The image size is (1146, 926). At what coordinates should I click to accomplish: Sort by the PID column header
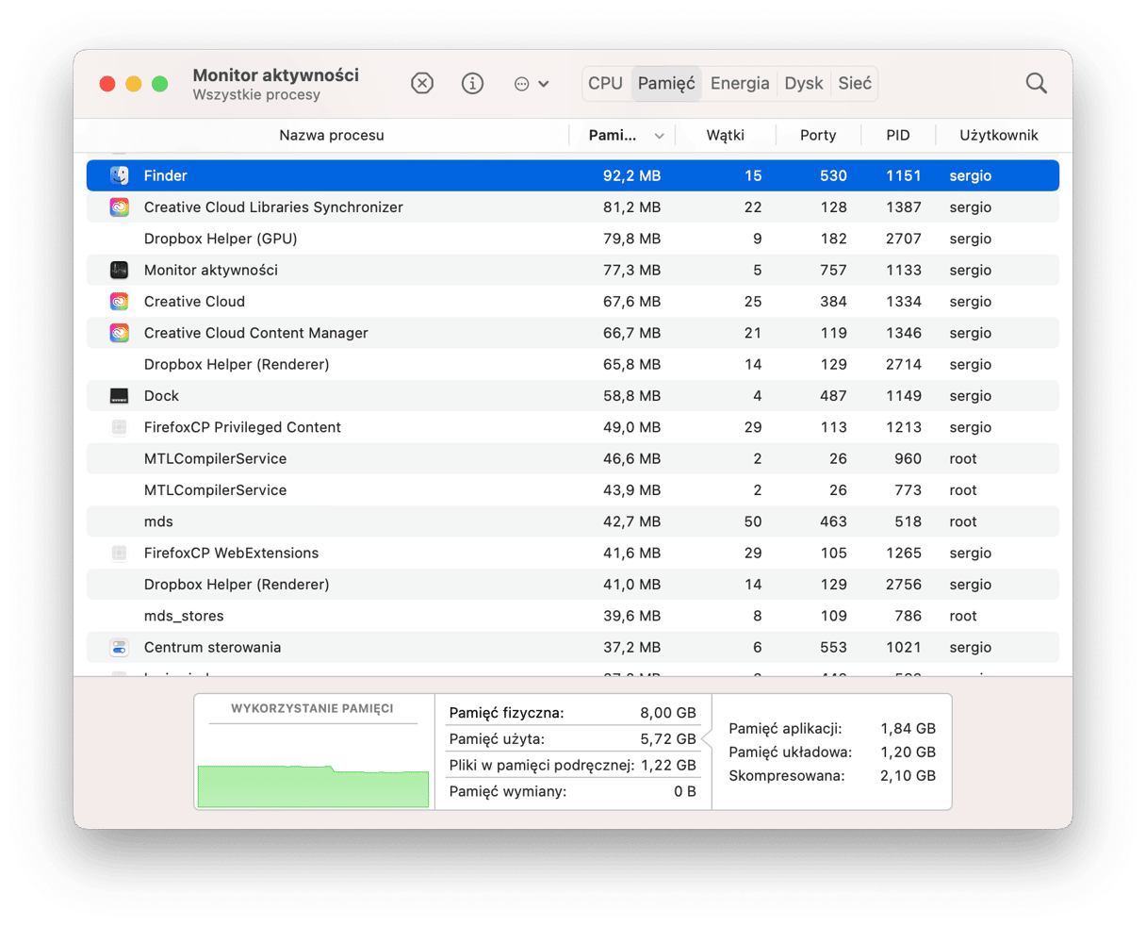(x=897, y=136)
